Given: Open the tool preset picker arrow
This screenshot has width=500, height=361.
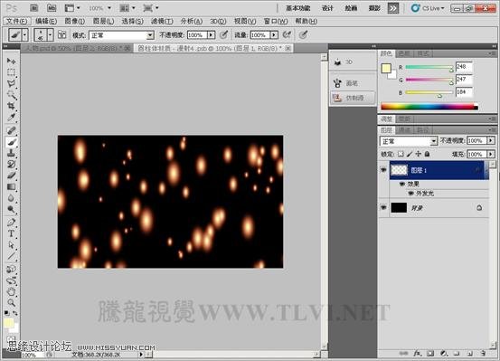Looking at the screenshot, I should pyautogui.click(x=25, y=34).
